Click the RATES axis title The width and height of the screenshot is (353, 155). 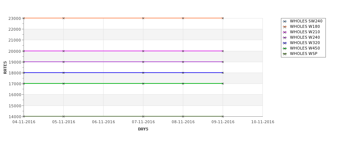click(x=5, y=68)
